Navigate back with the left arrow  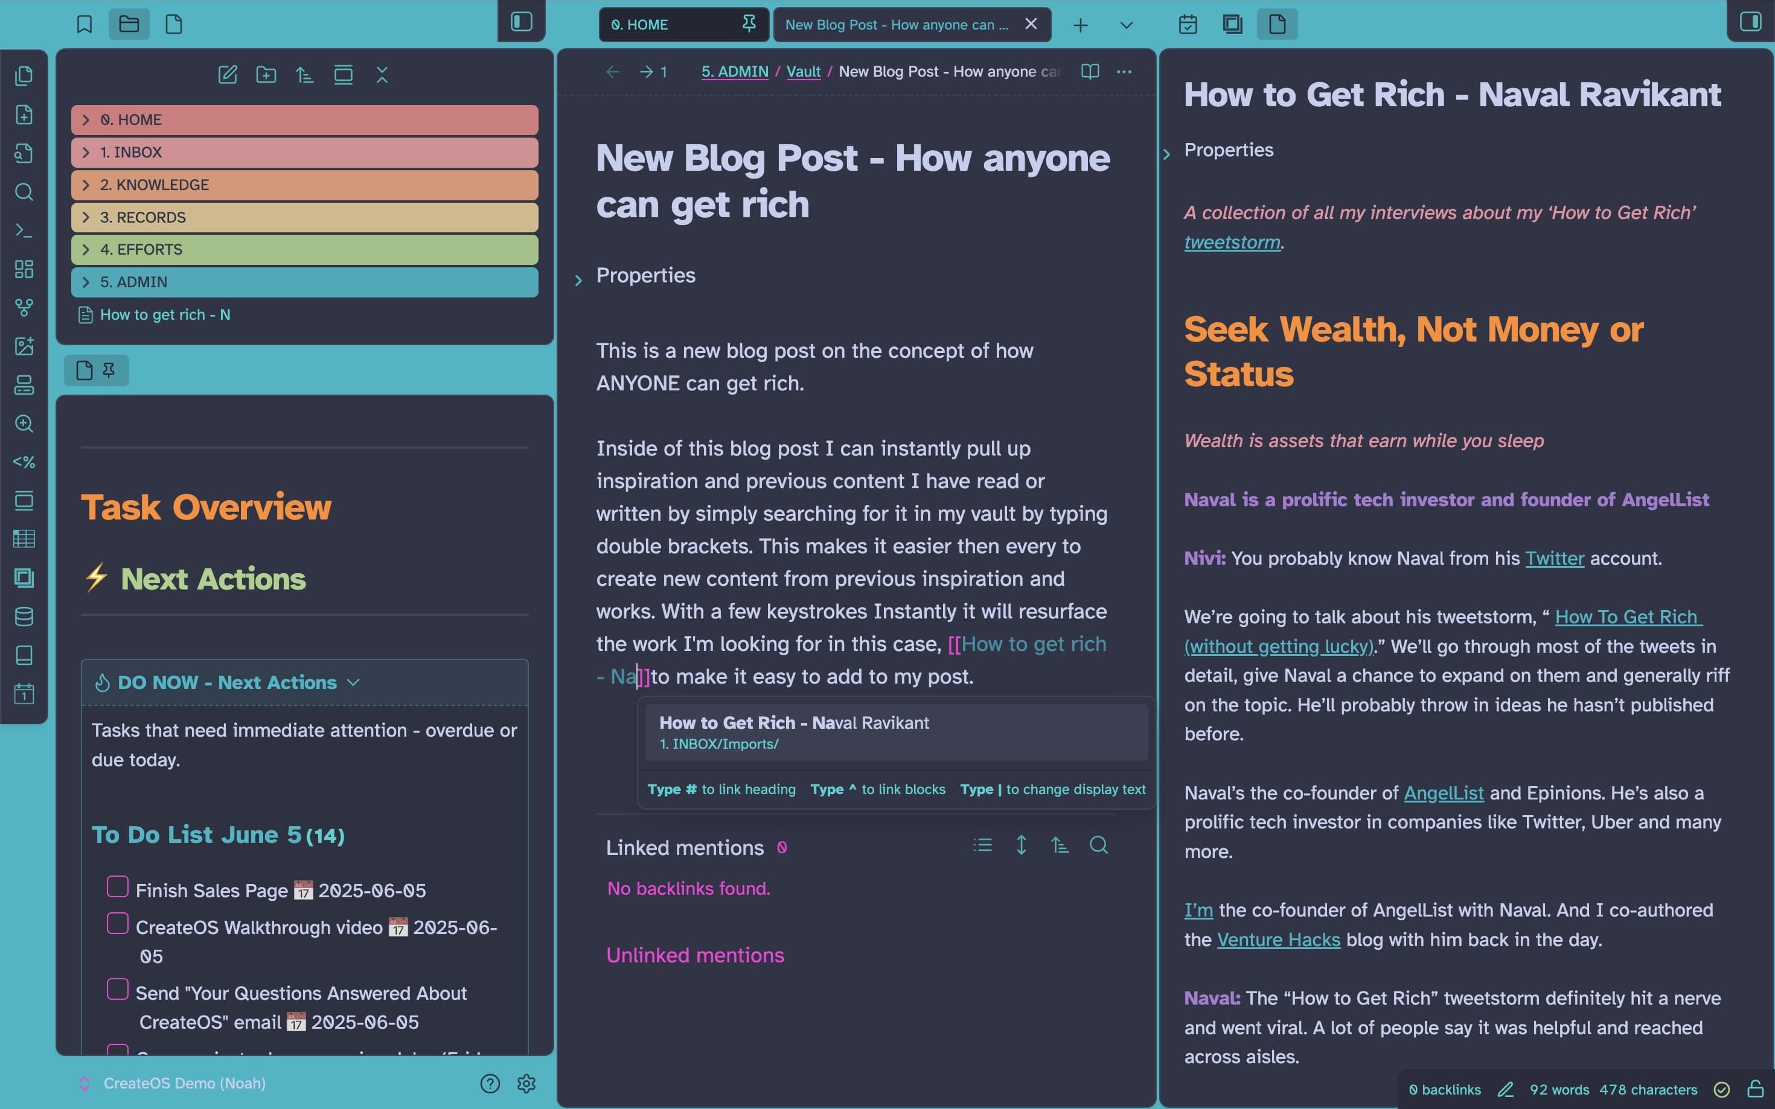(x=613, y=71)
